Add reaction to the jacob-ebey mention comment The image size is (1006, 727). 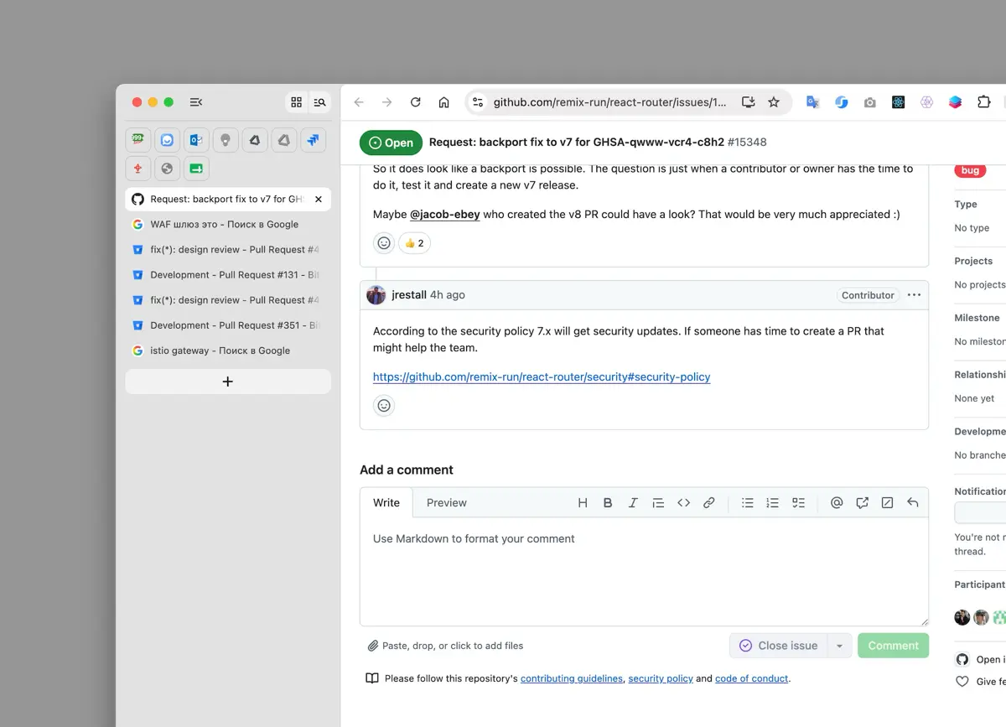[384, 243]
